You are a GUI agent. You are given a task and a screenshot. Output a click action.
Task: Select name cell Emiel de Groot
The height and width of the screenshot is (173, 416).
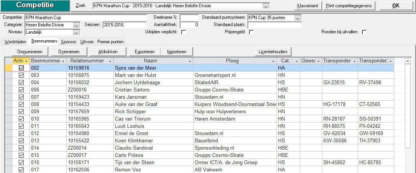153,133
